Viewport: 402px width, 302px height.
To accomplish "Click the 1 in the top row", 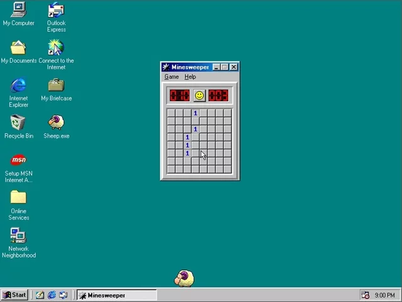I will click(x=196, y=113).
